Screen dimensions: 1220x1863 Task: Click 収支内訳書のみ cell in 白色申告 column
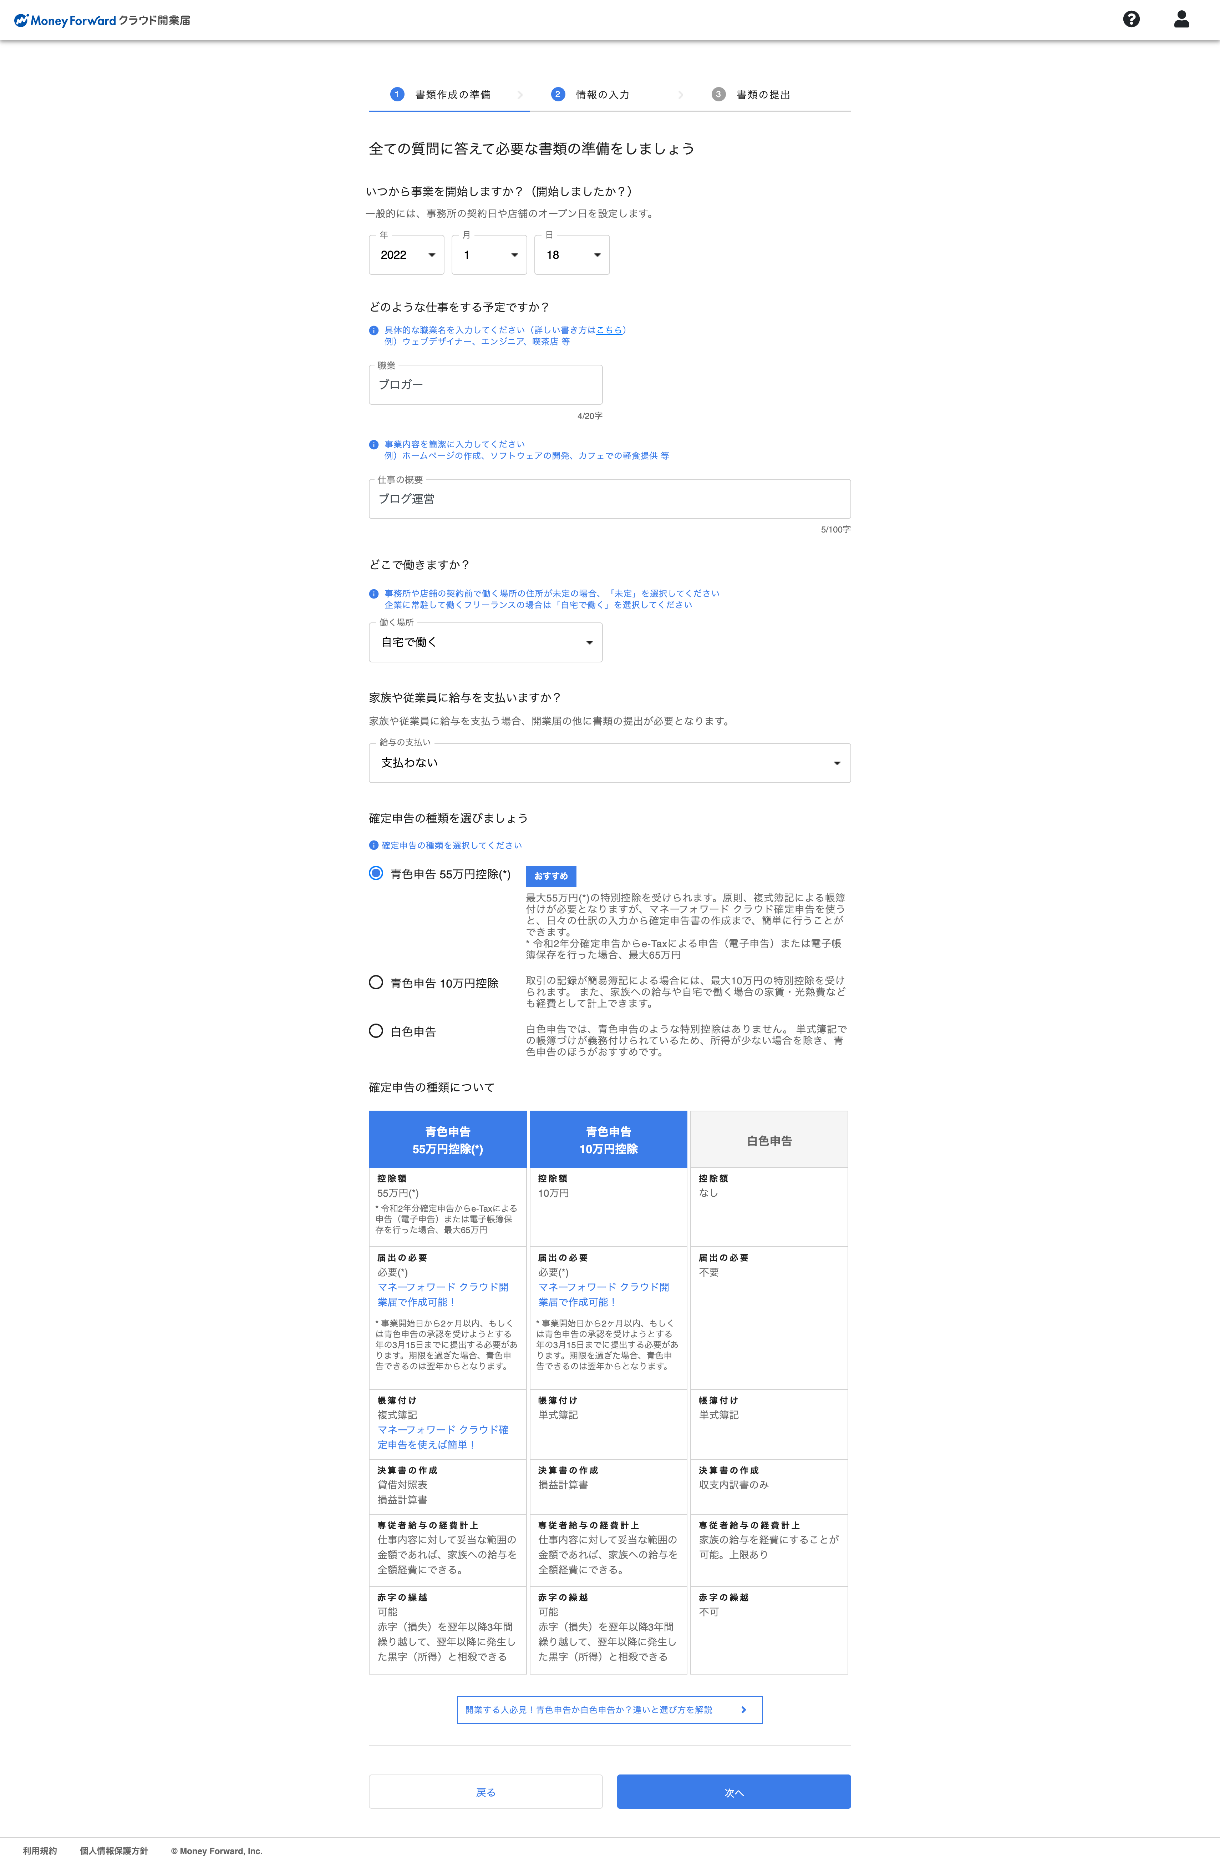coord(733,1485)
